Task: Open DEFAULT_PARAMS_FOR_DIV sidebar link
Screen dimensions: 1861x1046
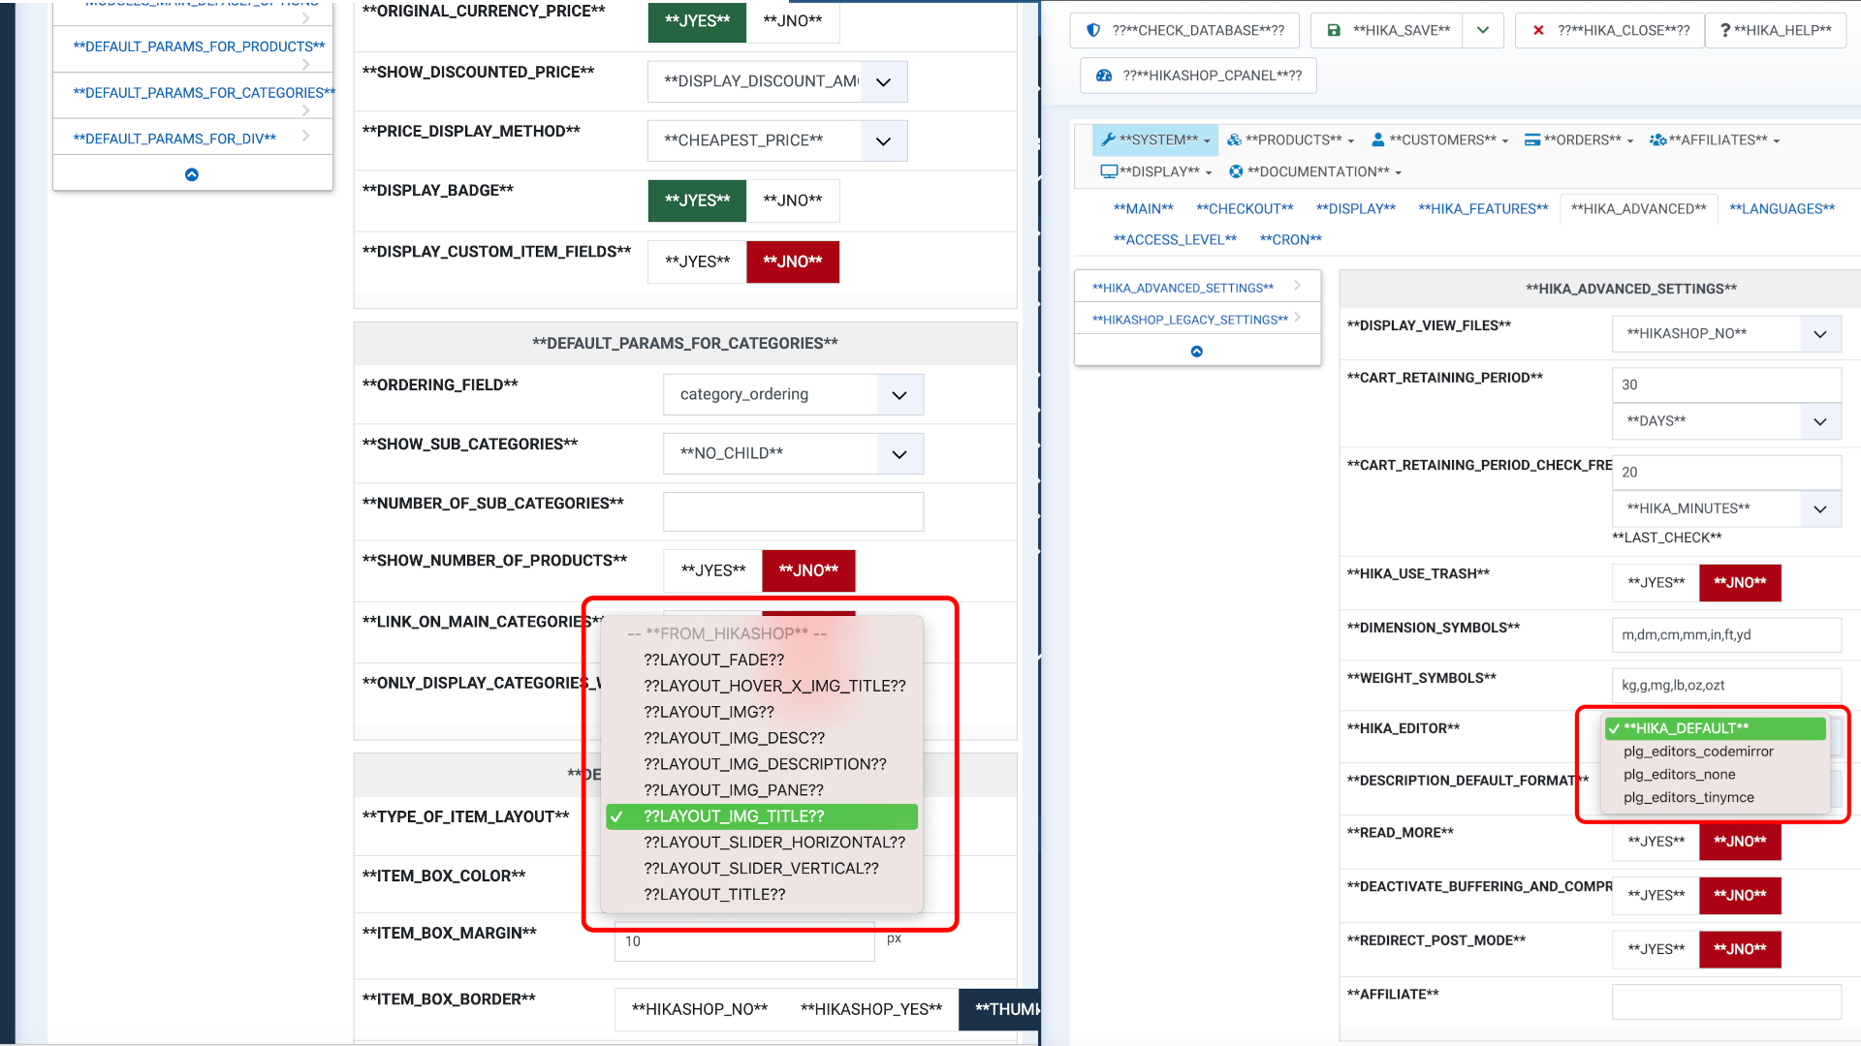Action: (x=174, y=139)
